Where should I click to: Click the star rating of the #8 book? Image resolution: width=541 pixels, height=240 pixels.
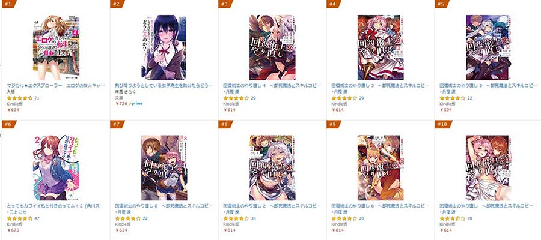236,218
